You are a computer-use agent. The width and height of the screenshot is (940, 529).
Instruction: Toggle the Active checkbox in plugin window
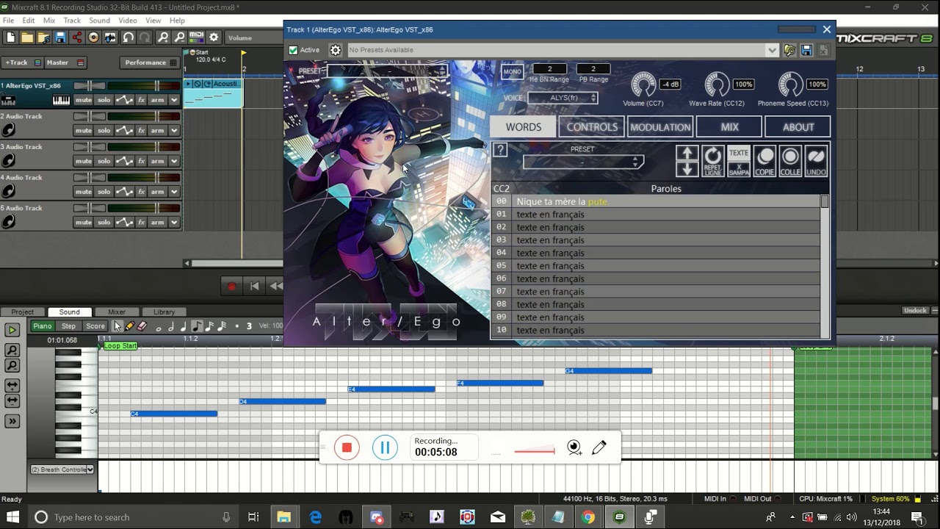coord(294,50)
